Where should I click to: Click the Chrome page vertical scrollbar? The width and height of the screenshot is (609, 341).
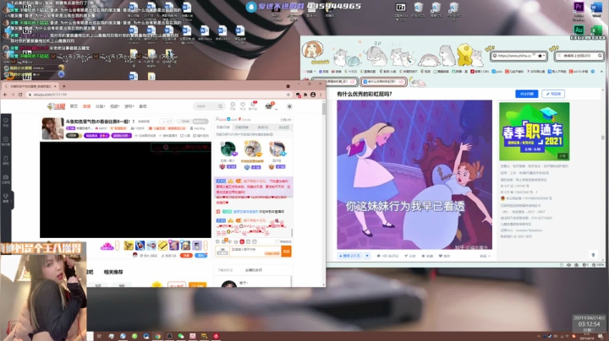(x=324, y=109)
